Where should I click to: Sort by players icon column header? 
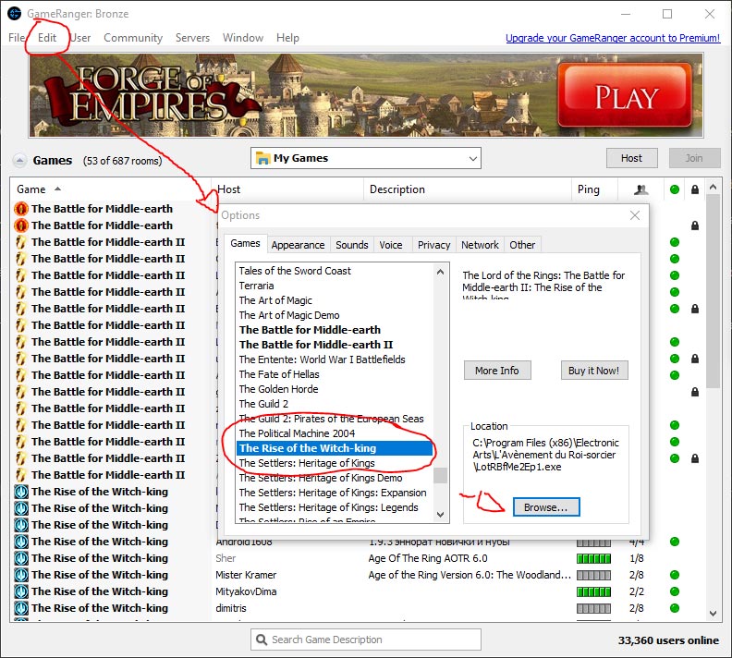(x=641, y=189)
